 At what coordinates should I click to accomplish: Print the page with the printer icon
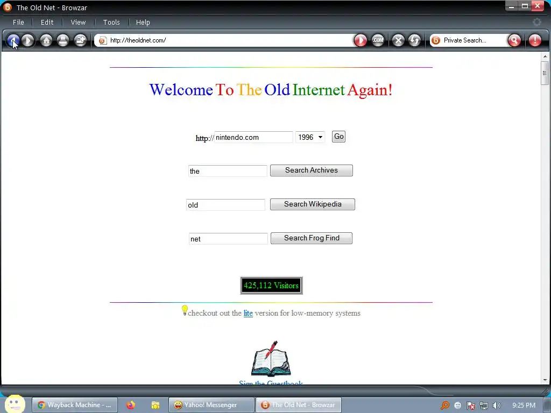point(63,40)
